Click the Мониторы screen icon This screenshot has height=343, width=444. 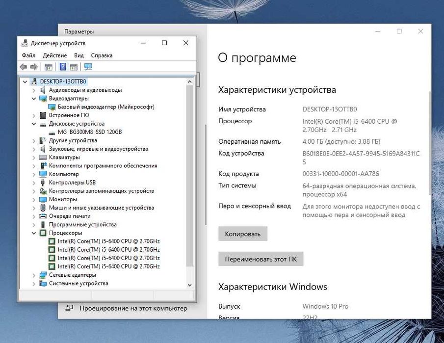pos(43,199)
